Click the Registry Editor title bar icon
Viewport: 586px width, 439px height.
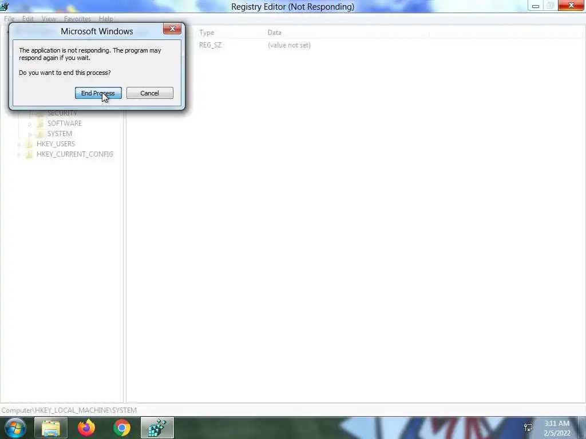(4, 6)
